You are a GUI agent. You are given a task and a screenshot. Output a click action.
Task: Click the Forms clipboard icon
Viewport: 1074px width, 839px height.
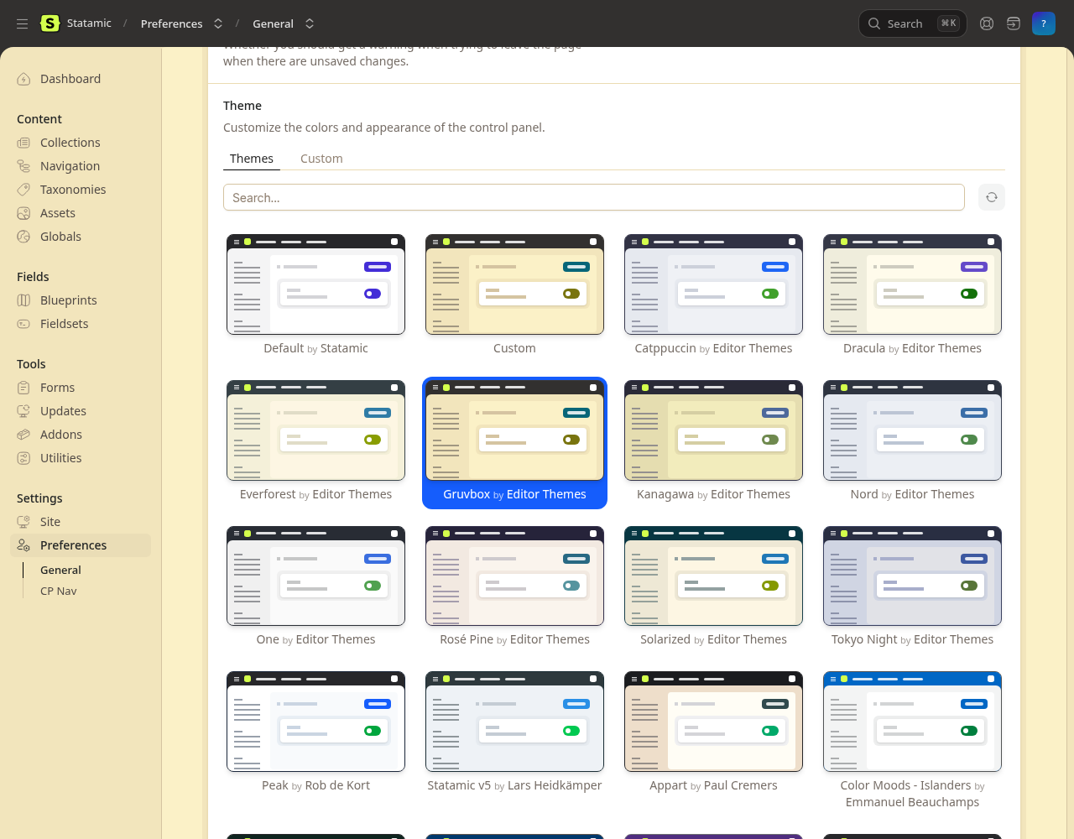coord(23,388)
